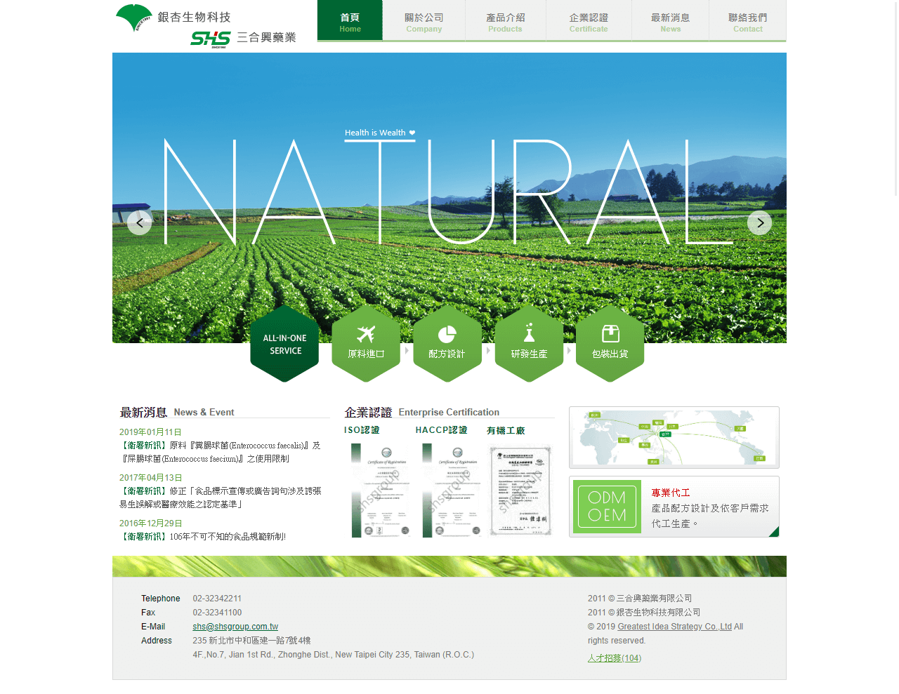The width and height of the screenshot is (899, 694).
Task: Click the fax number 02-32341100
Action: (x=217, y=613)
